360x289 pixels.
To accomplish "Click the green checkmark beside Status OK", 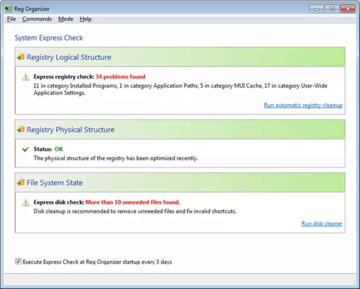I will (25, 149).
